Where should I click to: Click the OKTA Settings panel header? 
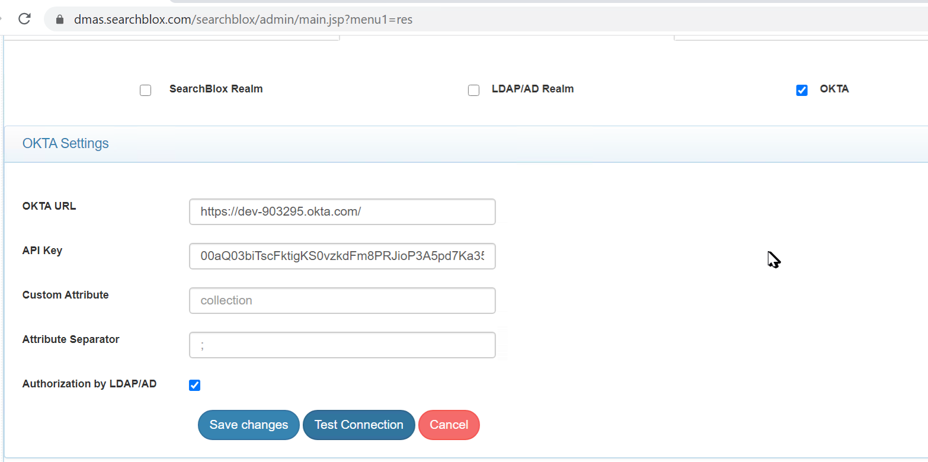(x=466, y=144)
